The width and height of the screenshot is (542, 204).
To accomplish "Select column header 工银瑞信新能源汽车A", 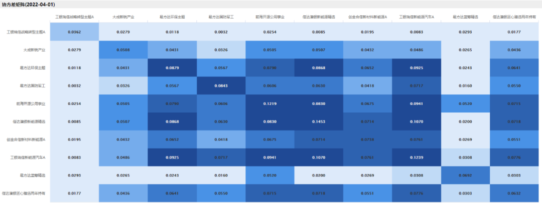I will (416, 16).
